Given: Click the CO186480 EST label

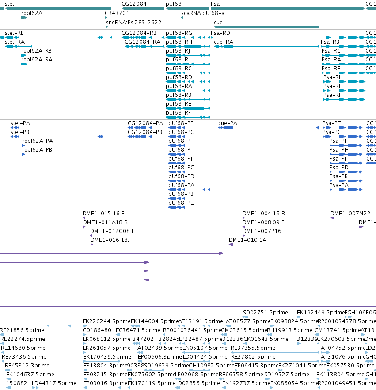Looking at the screenshot, I should click(x=97, y=330).
